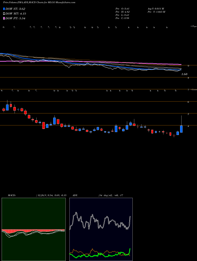Click the last tall blue candlestick
Image resolution: width=197 pixels, height=261 pixels.
coord(181,129)
